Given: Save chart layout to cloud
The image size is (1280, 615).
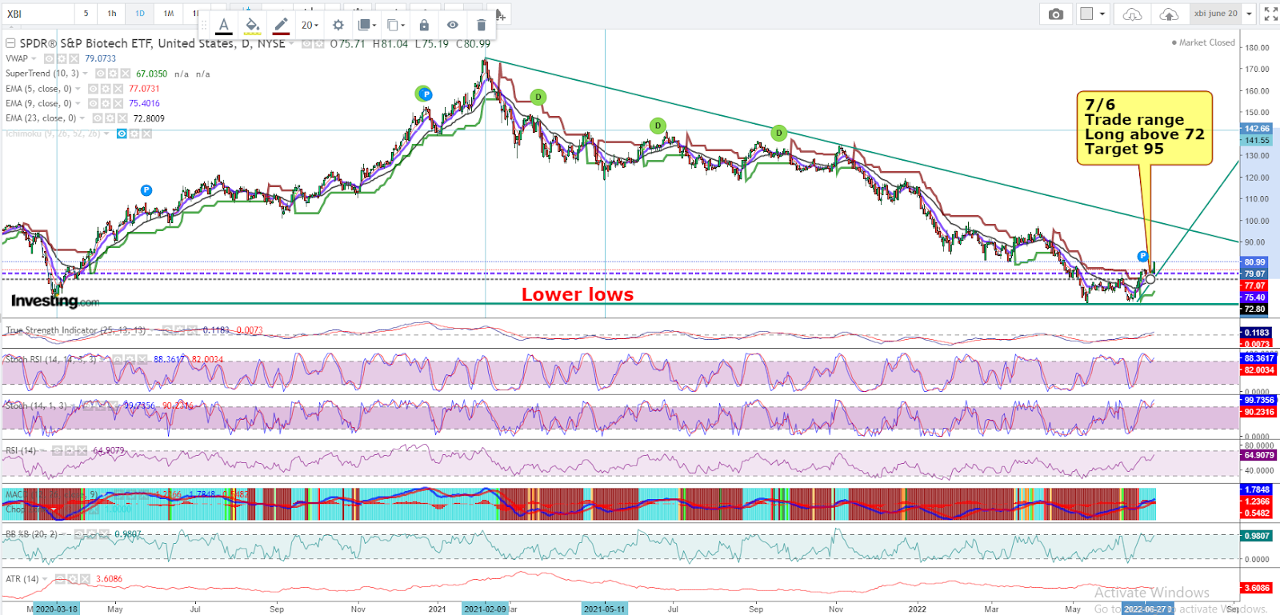Looking at the screenshot, I should pos(1169,14).
